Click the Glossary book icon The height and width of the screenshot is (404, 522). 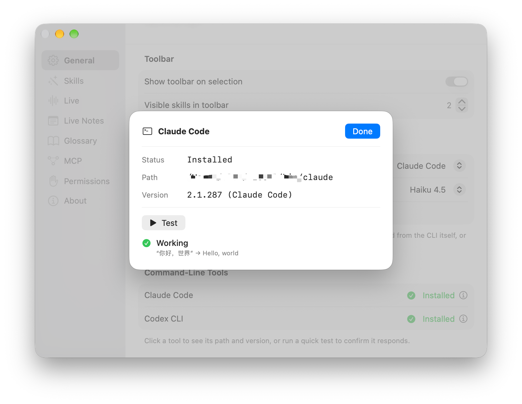[53, 141]
